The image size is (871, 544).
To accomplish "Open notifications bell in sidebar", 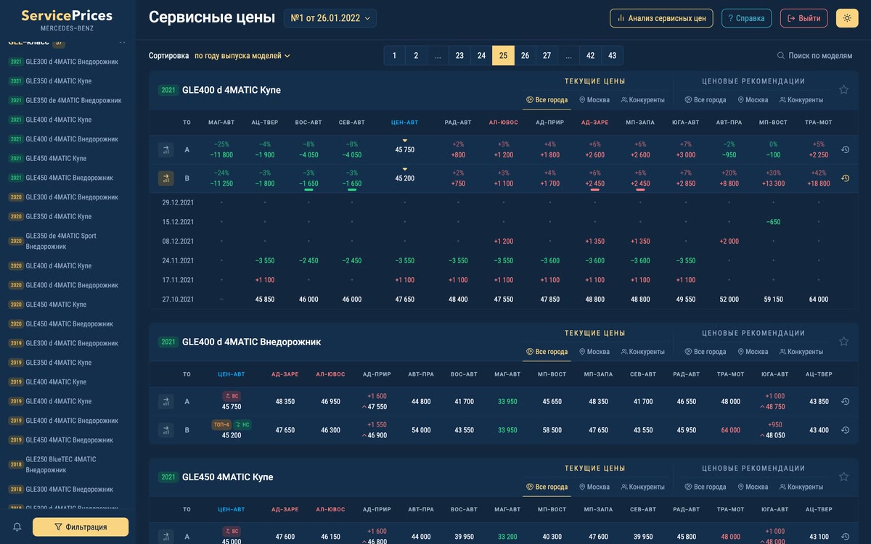I will click(x=17, y=527).
